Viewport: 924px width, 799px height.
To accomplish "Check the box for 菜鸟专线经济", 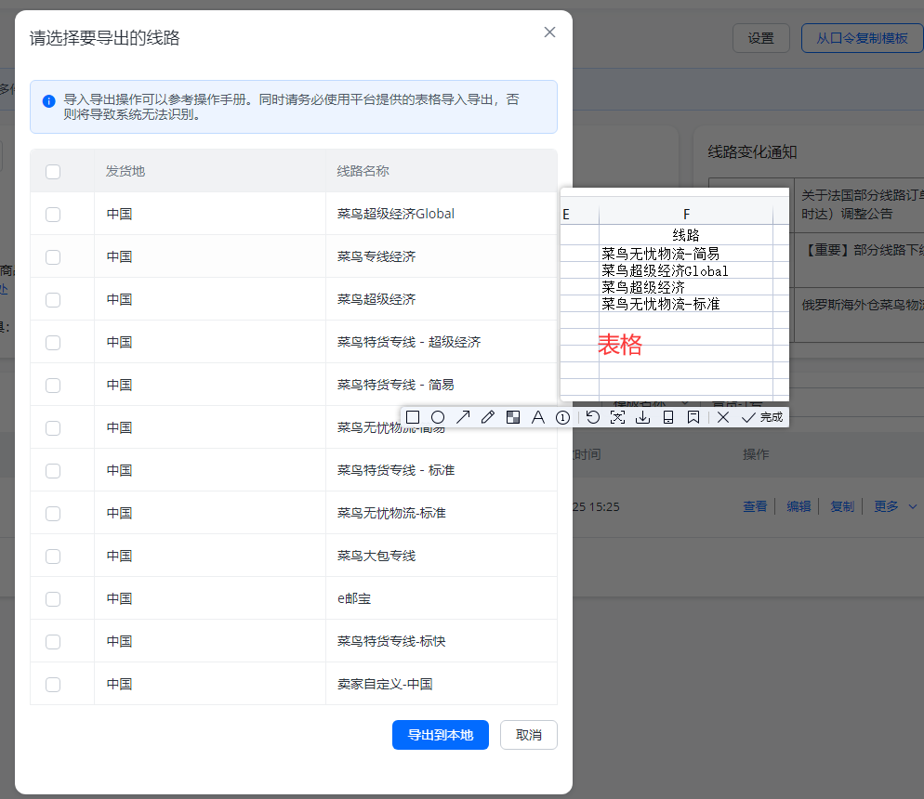I will click(x=53, y=257).
